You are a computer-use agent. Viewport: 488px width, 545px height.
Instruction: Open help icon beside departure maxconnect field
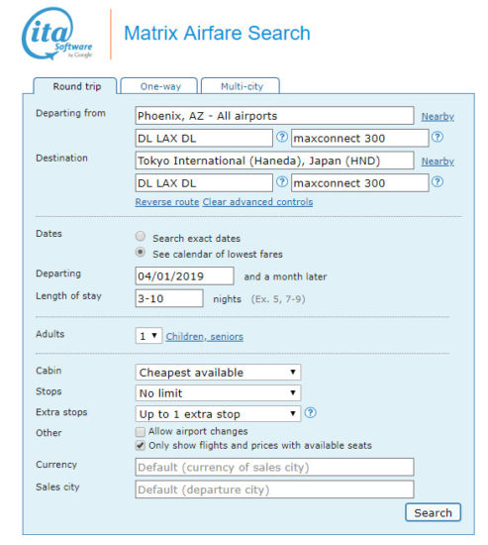[x=438, y=137]
